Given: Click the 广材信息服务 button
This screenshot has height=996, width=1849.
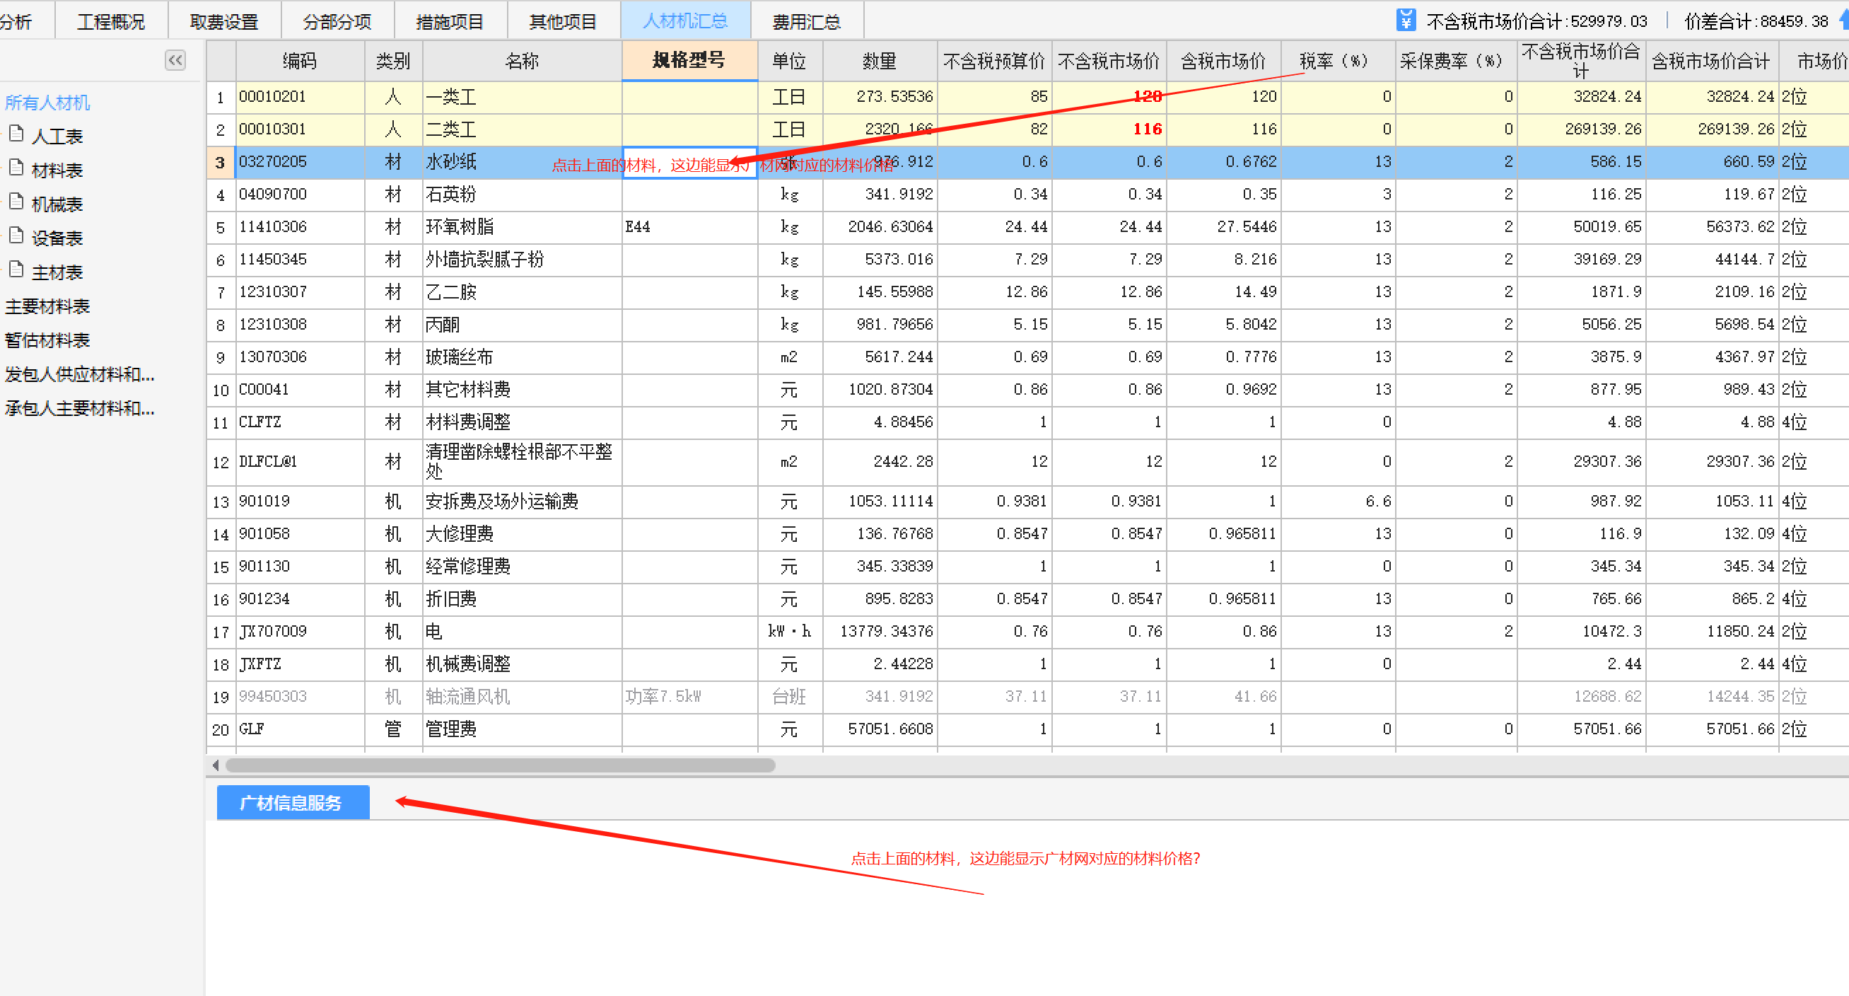Looking at the screenshot, I should tap(293, 802).
